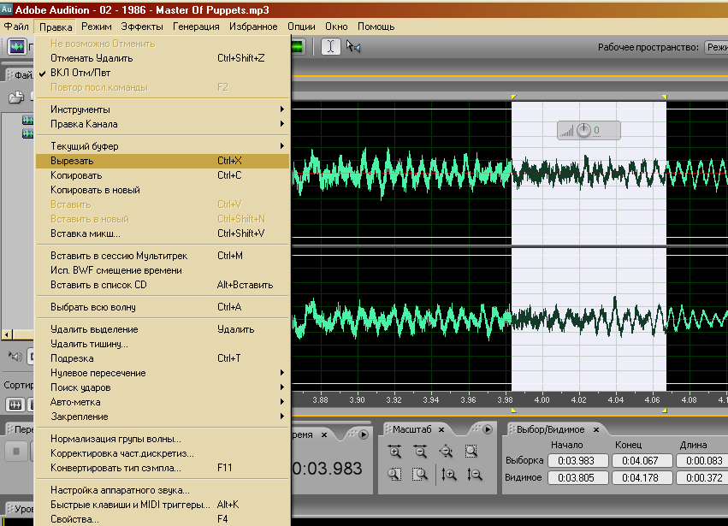Click the left yellow selection marker above waveform
The image size is (728, 526).
[513, 97]
